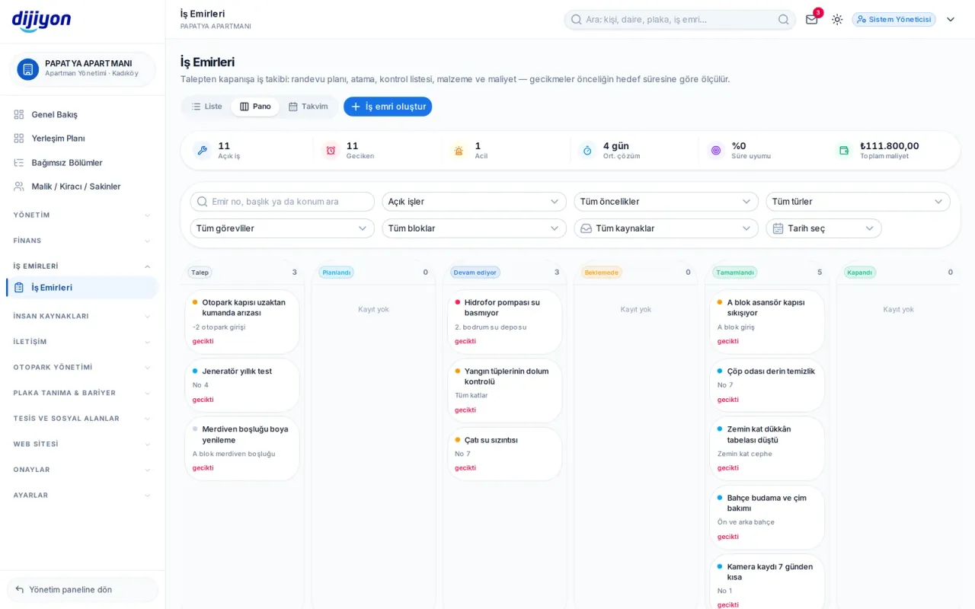Open the Tüm bloklar dropdown
The image size is (975, 609).
(x=474, y=228)
